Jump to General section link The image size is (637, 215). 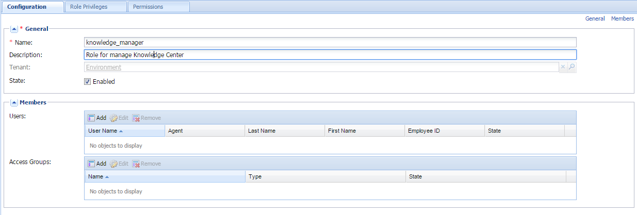tap(595, 19)
